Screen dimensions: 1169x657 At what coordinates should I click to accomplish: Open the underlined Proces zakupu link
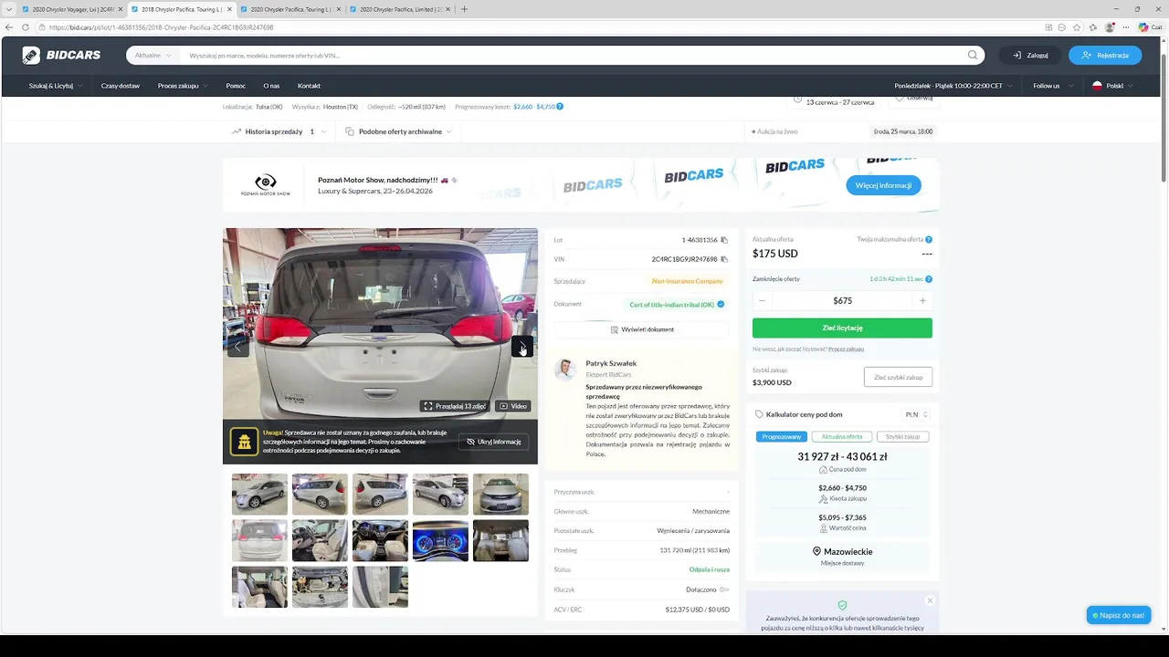coord(846,349)
